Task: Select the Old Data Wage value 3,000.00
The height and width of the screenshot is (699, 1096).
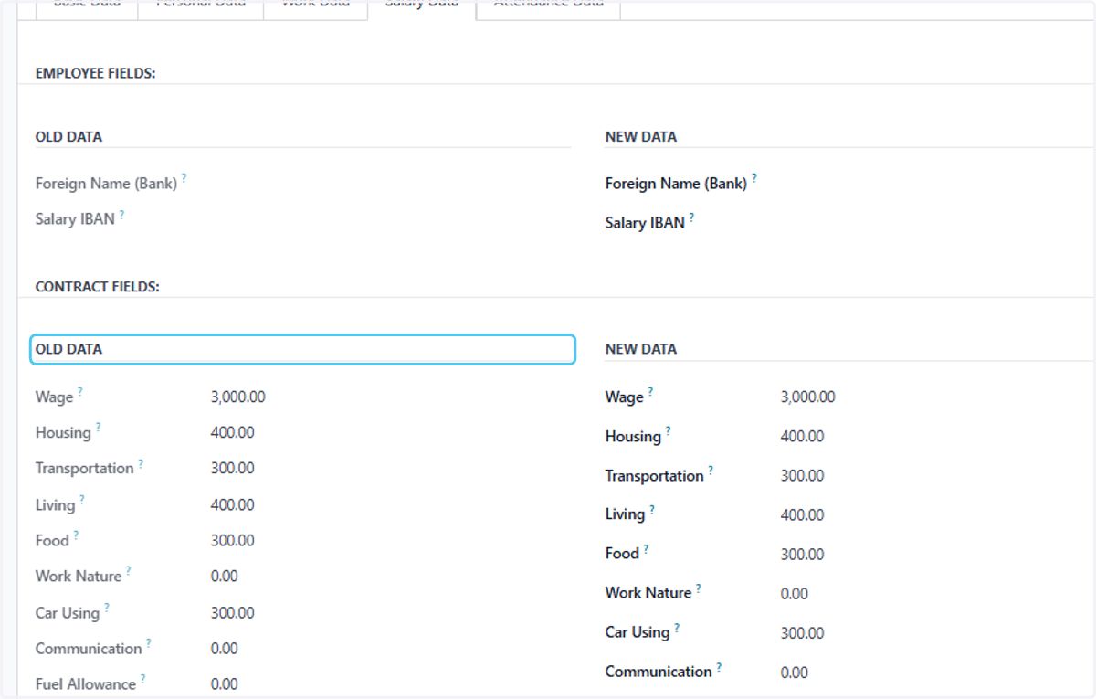Action: click(238, 397)
